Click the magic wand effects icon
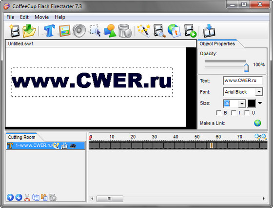Image resolution: width=273 pixels, height=208 pixels. (144, 31)
